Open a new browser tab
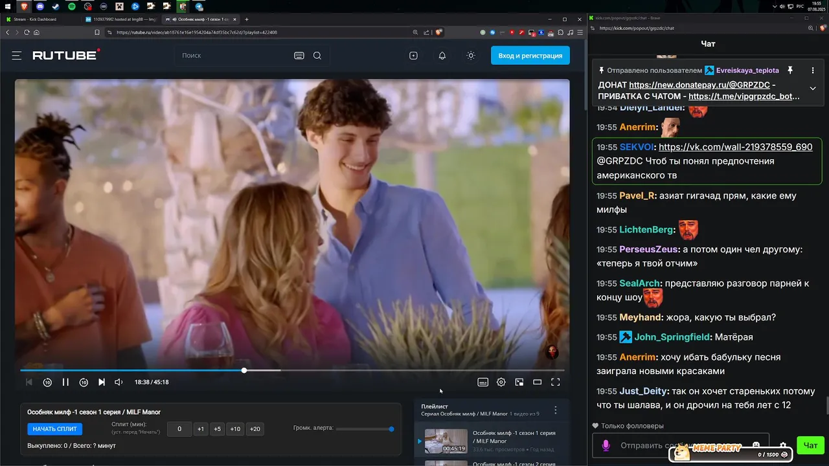 pyautogui.click(x=247, y=19)
